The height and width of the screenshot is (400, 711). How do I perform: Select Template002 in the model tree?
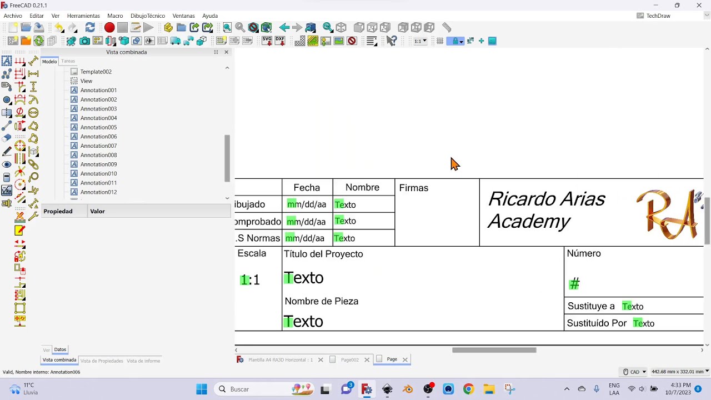[96, 72]
